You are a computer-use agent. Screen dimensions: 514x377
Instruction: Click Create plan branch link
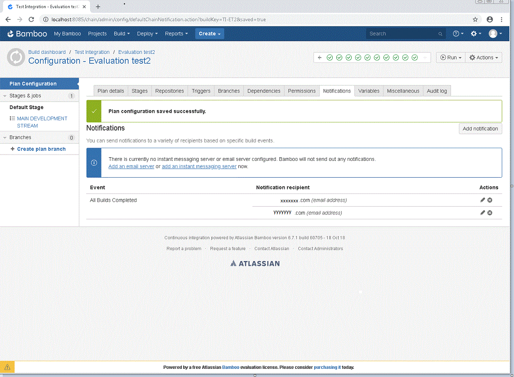(x=41, y=149)
